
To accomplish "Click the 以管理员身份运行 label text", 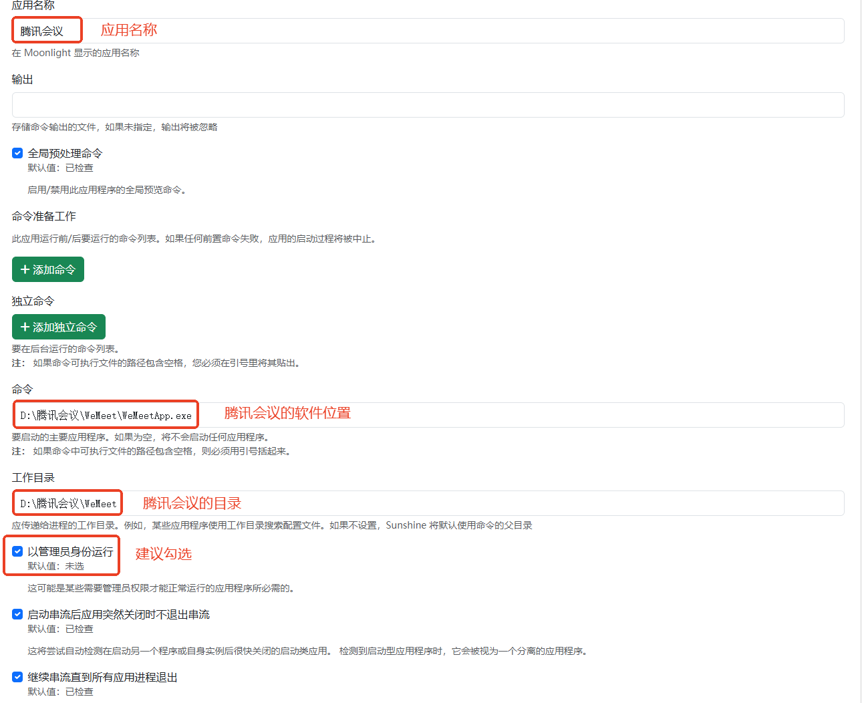I will pyautogui.click(x=70, y=551).
